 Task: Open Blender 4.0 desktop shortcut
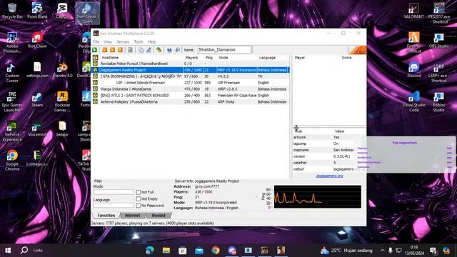(x=62, y=69)
